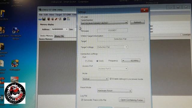The height and width of the screenshot is (108, 192).
Task: Switch to the Device Memory tab
Action: [x=46, y=36]
